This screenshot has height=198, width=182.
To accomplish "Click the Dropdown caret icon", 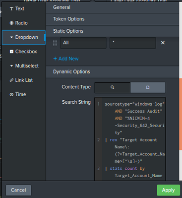I will coord(11,37).
